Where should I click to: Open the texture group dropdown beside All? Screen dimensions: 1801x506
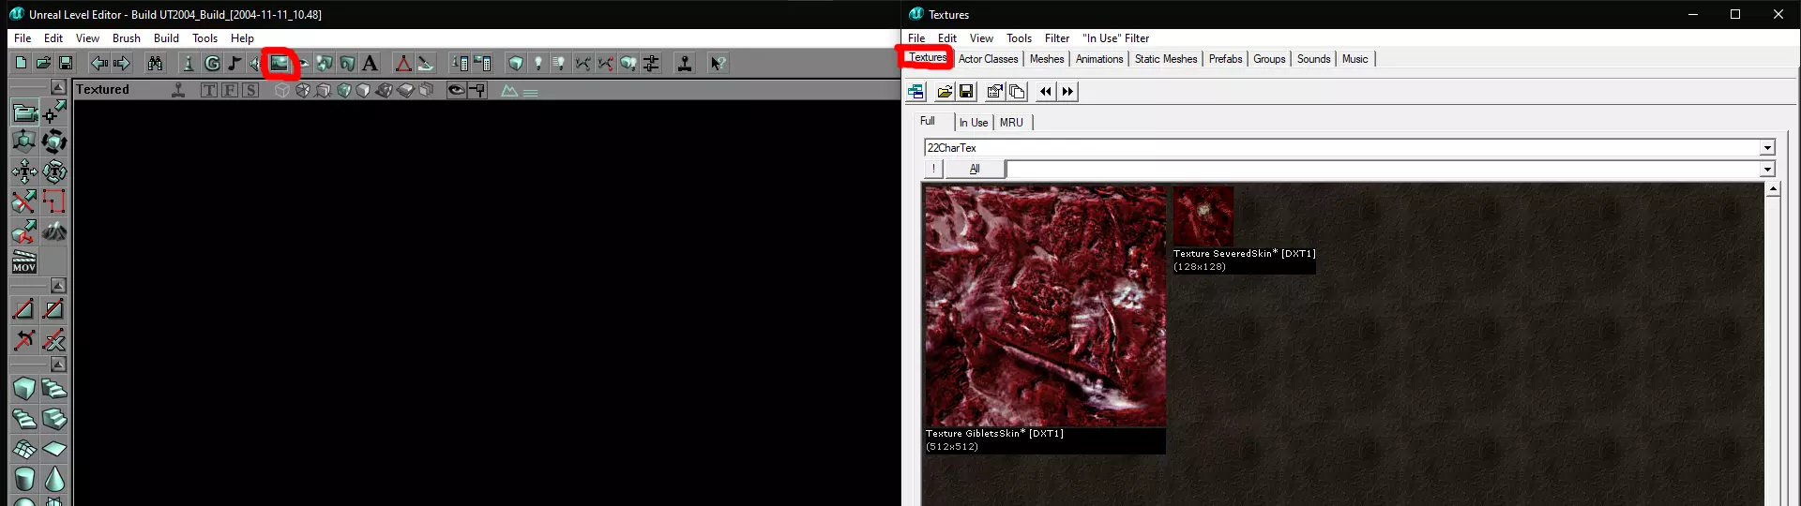[x=1767, y=170]
